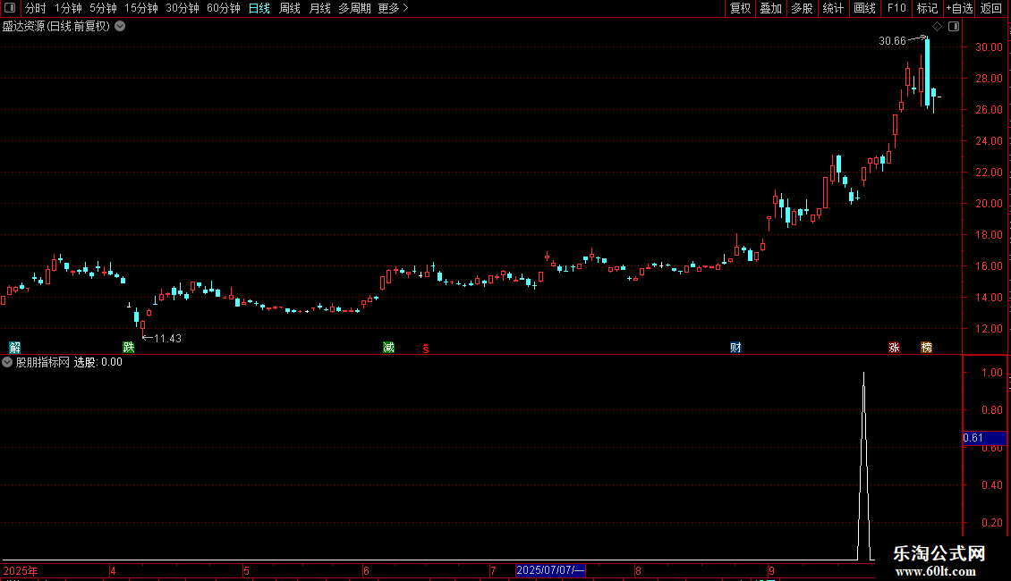The width and height of the screenshot is (1011, 581).
Task: Click the diamond icon above the chart
Action: 937,27
